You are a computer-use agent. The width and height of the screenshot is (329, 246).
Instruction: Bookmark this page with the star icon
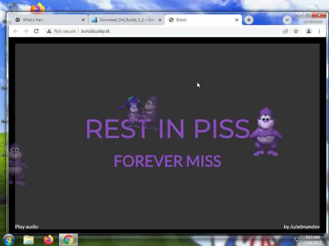coord(296,31)
